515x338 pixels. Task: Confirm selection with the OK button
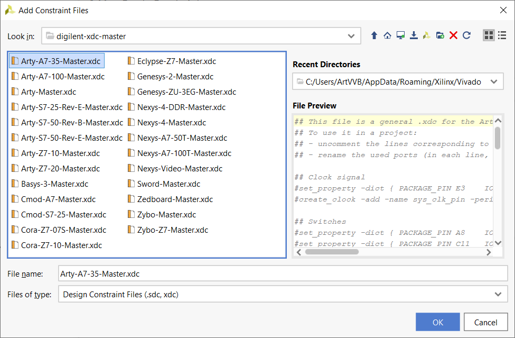pos(437,322)
